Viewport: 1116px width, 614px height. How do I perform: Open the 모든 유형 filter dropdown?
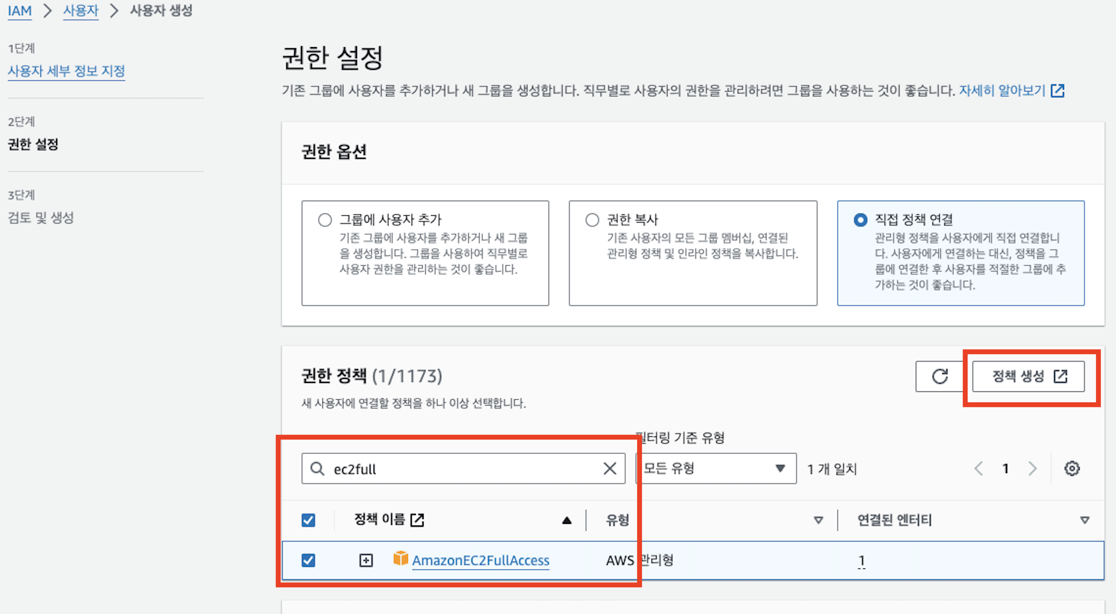(716, 468)
